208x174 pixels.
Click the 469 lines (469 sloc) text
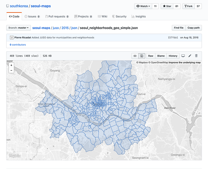click(x=24, y=56)
